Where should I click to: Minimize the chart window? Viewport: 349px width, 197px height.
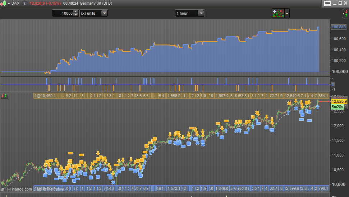(335, 4)
